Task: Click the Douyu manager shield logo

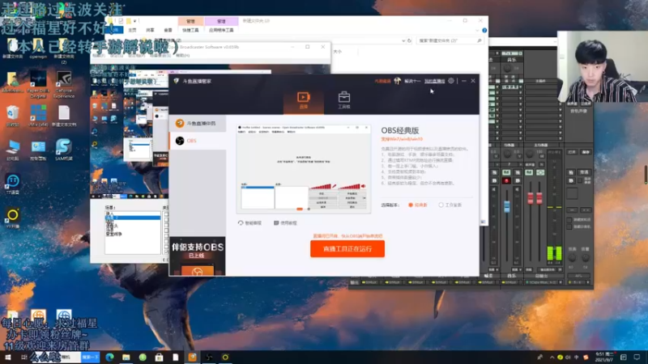Action: click(177, 81)
